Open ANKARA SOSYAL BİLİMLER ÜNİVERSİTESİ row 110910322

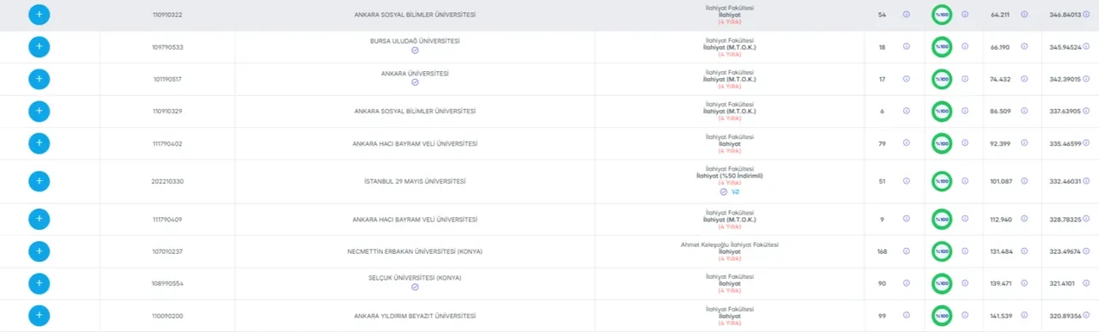(x=415, y=15)
